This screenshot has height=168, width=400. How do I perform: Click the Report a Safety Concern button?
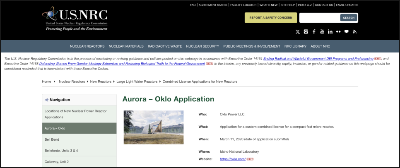(x=271, y=18)
